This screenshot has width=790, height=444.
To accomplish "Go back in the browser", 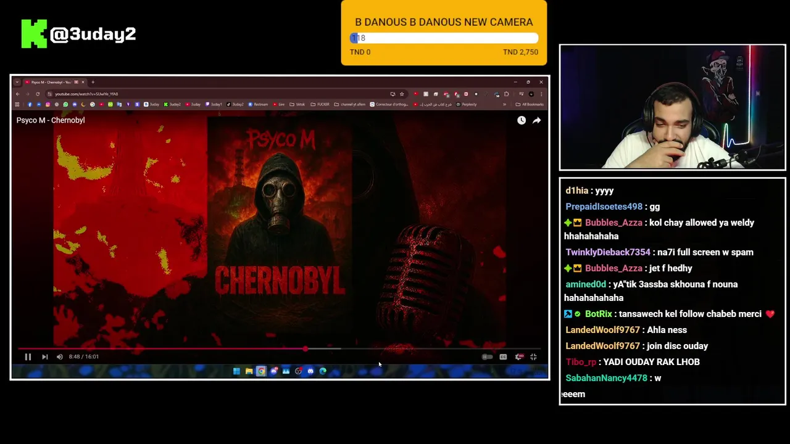I will [x=17, y=94].
